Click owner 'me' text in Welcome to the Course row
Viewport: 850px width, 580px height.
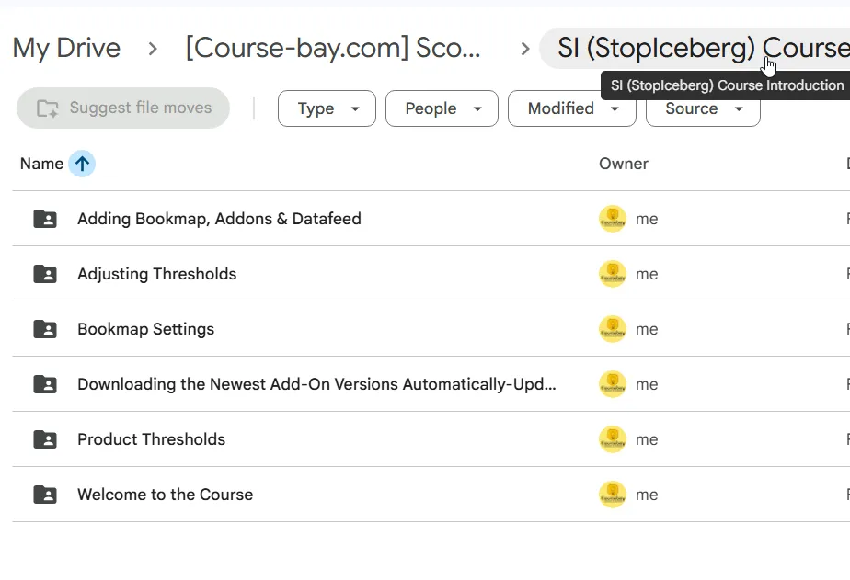(647, 495)
